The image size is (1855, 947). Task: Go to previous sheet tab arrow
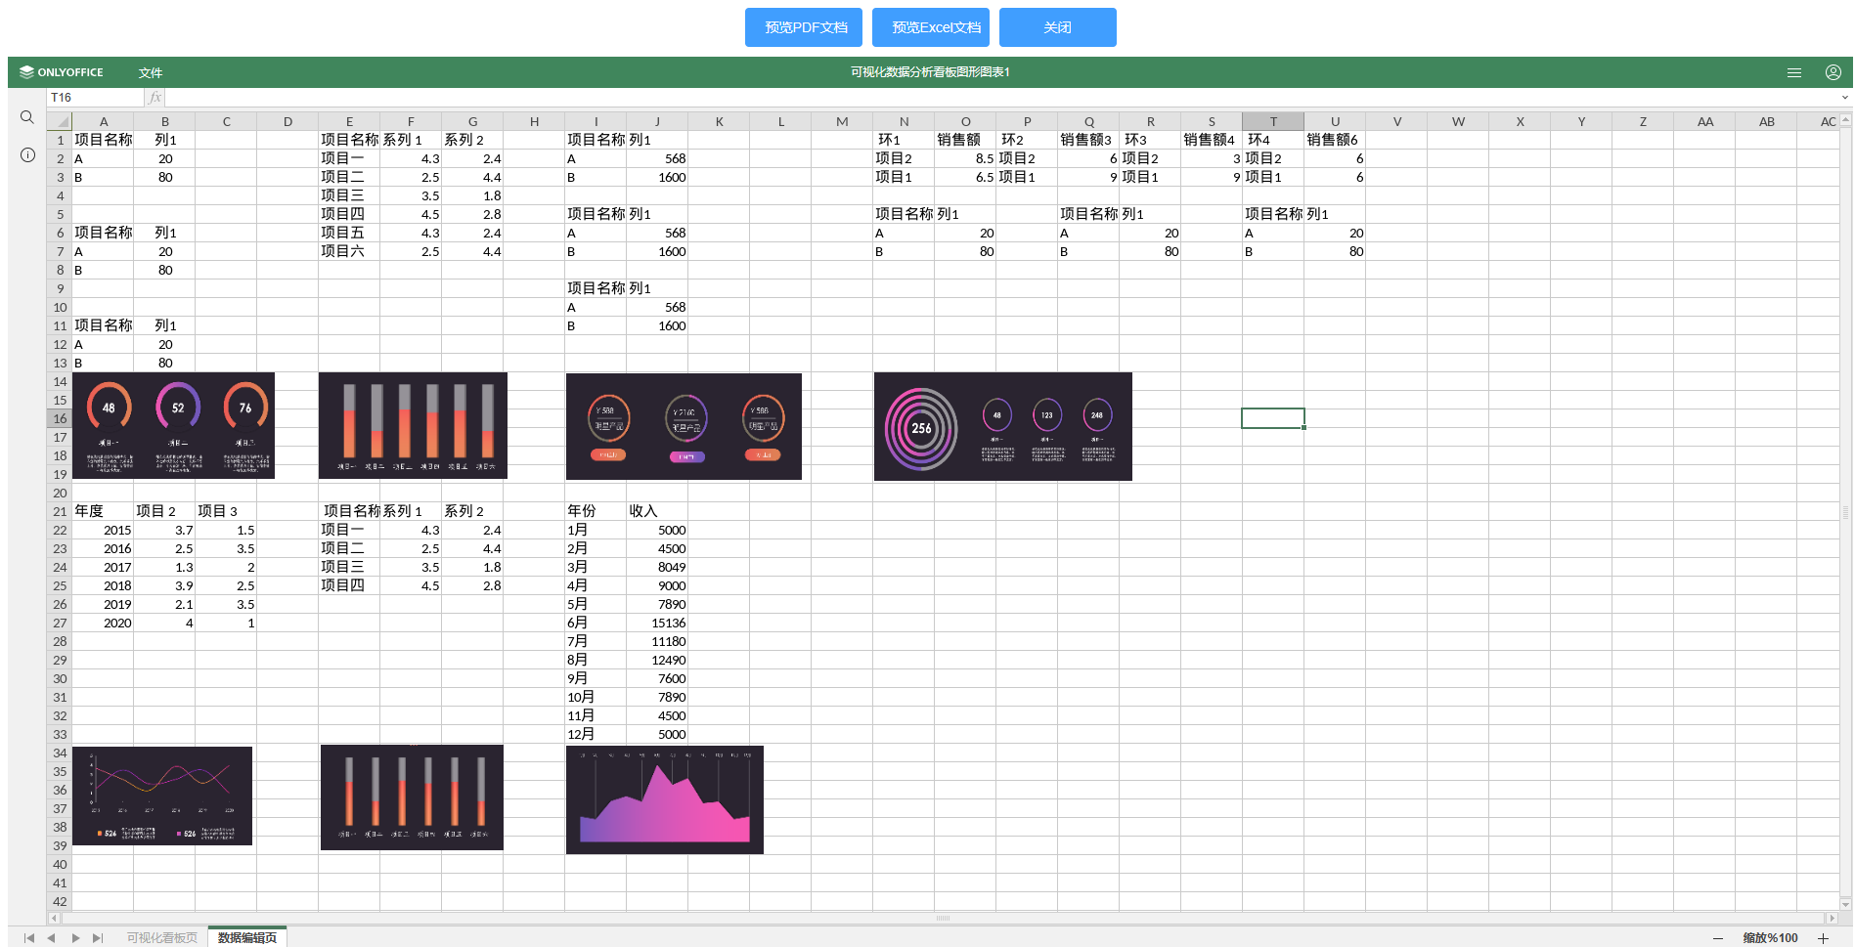point(52,938)
